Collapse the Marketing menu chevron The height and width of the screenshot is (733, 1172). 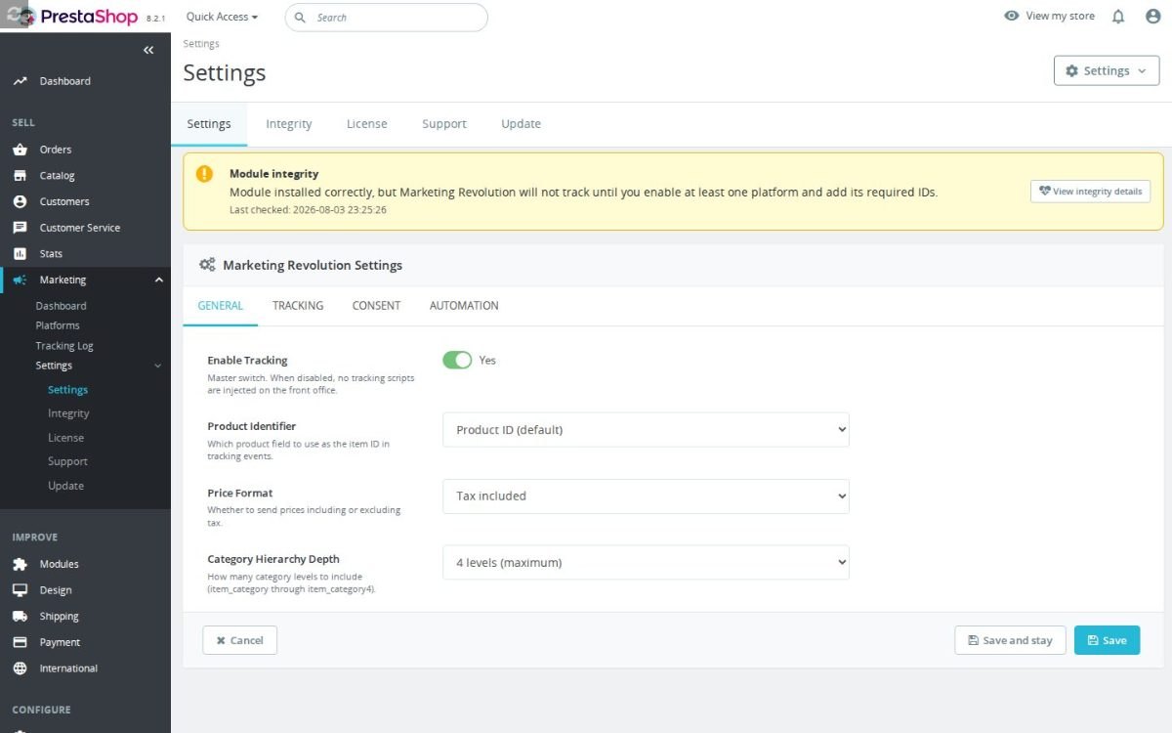click(x=159, y=280)
